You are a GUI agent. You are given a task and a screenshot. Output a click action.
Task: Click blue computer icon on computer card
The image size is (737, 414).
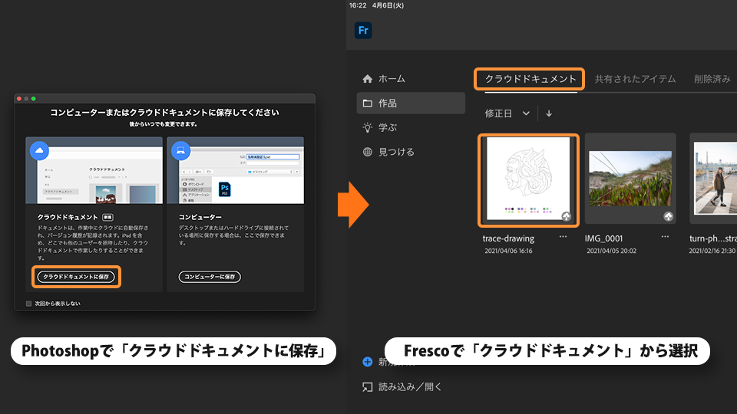pos(180,151)
